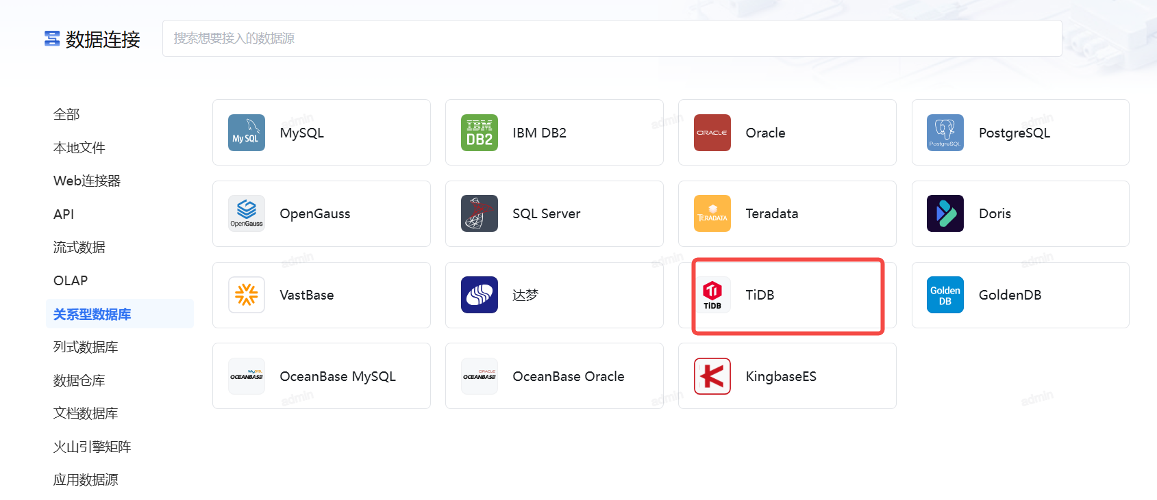Image resolution: width=1157 pixels, height=500 pixels.
Task: Select the GoldenDB data source card
Action: (1020, 295)
